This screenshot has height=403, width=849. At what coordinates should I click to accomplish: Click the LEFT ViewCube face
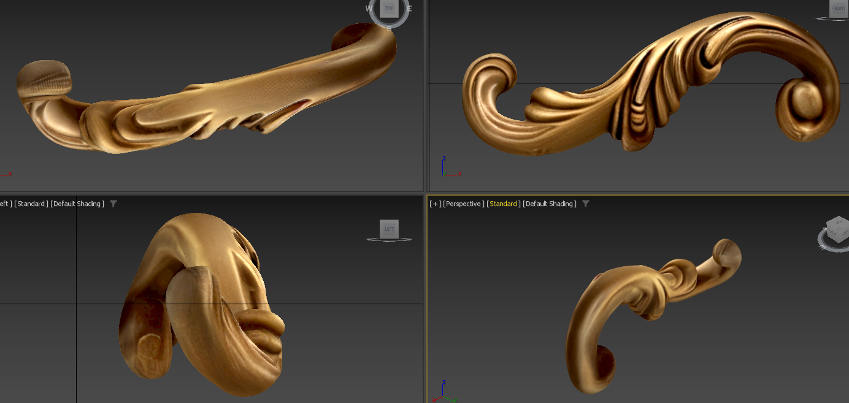[x=389, y=229]
